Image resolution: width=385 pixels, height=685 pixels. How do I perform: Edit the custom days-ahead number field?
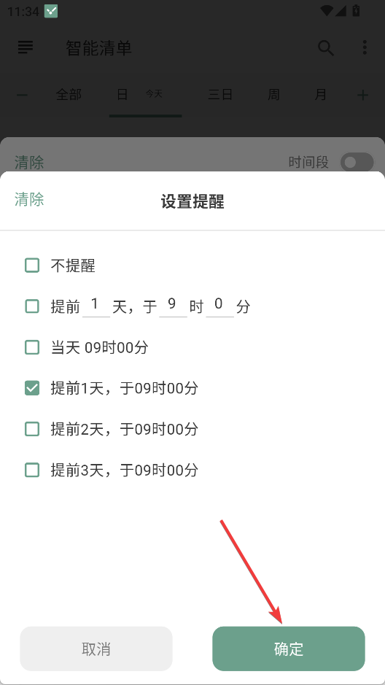[96, 306]
